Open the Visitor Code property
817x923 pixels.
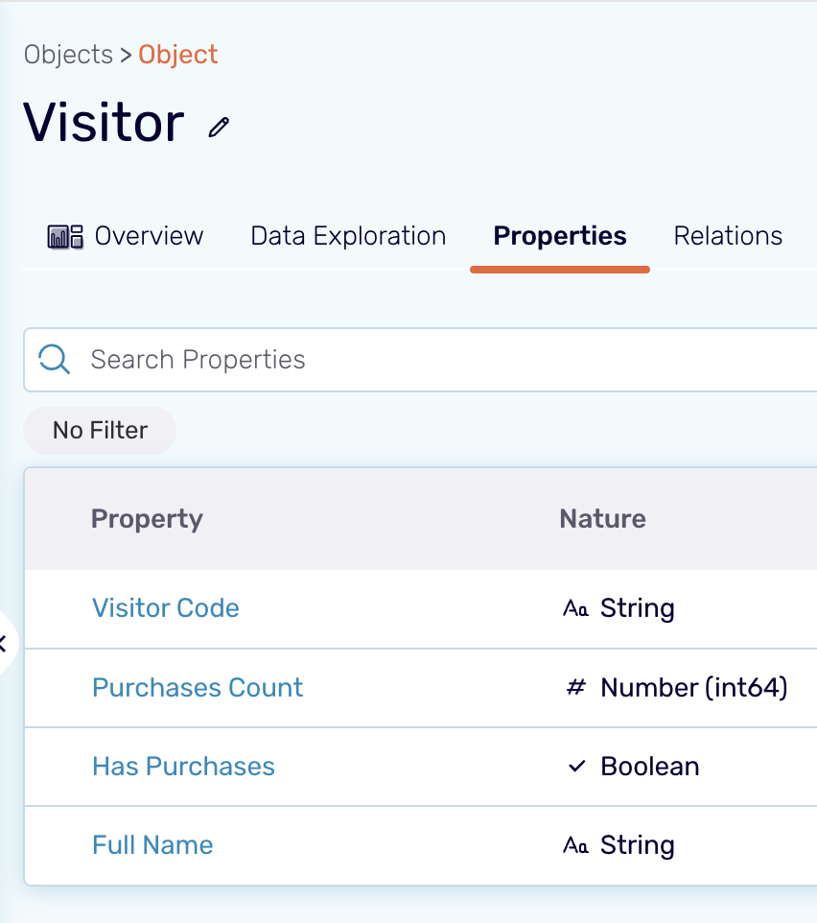tap(166, 608)
